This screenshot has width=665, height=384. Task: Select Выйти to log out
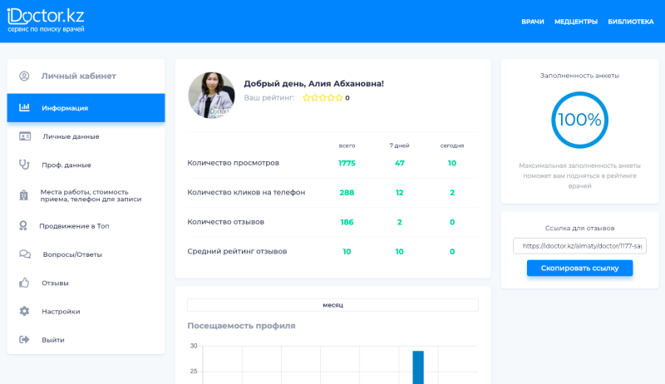click(86, 339)
